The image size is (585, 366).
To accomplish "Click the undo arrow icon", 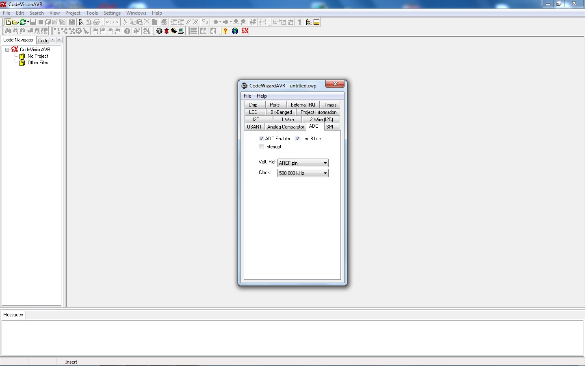I will 108,22.
